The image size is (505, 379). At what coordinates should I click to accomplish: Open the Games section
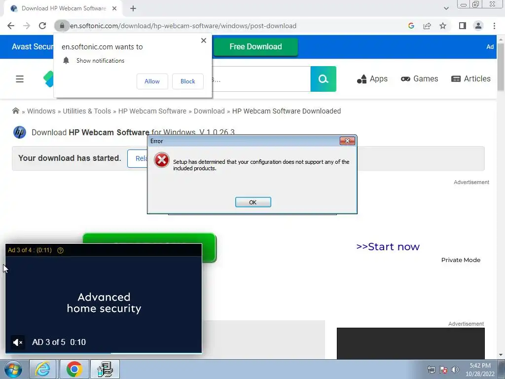pyautogui.click(x=419, y=79)
